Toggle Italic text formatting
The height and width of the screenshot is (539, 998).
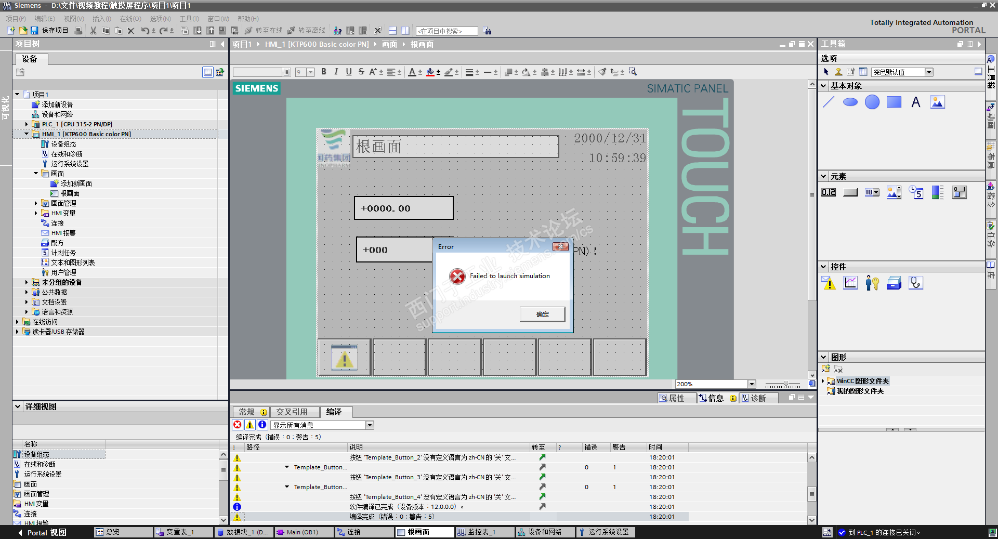(x=336, y=72)
